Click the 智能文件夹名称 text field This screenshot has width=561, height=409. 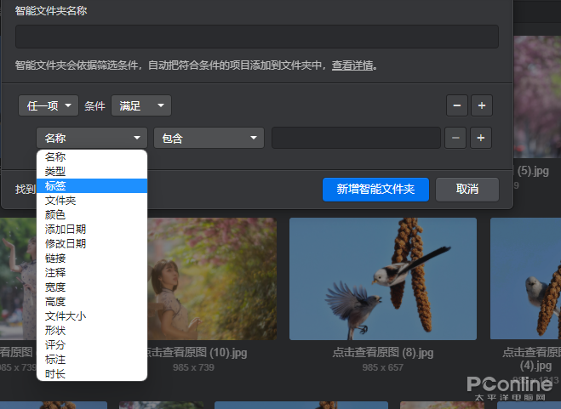pyautogui.click(x=256, y=37)
